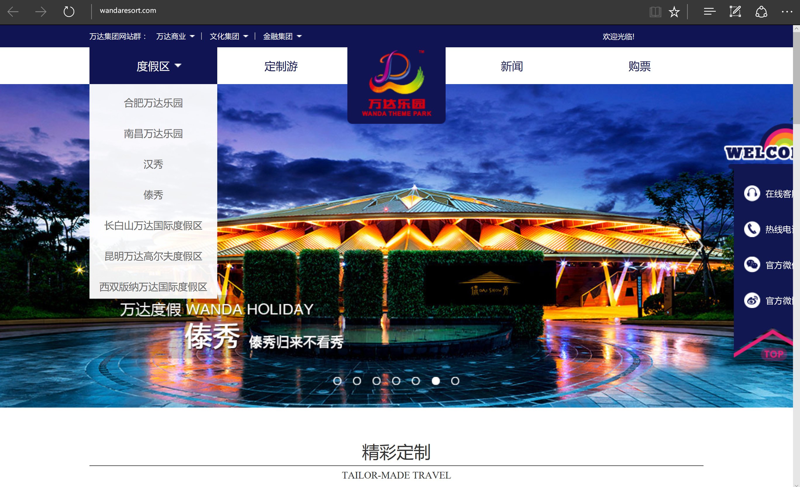This screenshot has height=487, width=800.
Task: Click the online customer service headset icon
Action: 752,194
